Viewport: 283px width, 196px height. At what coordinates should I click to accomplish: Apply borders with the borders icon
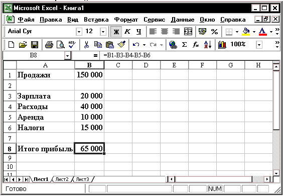[x=229, y=32]
